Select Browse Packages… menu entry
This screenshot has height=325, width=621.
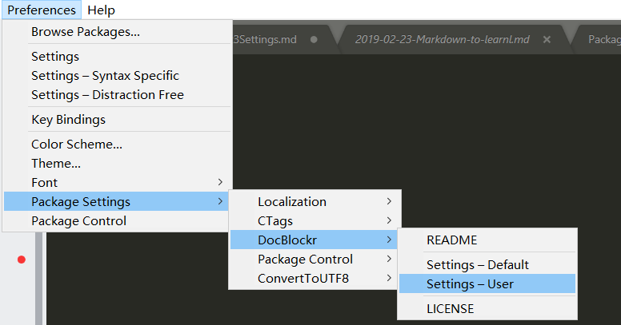click(86, 32)
